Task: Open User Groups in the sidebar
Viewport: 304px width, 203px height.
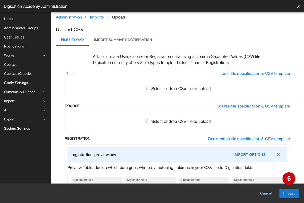Action: coord(14,37)
